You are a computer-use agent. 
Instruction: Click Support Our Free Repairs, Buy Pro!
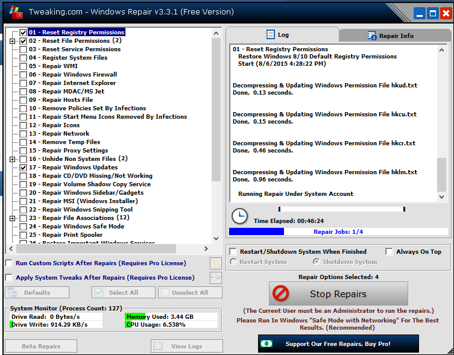click(338, 344)
